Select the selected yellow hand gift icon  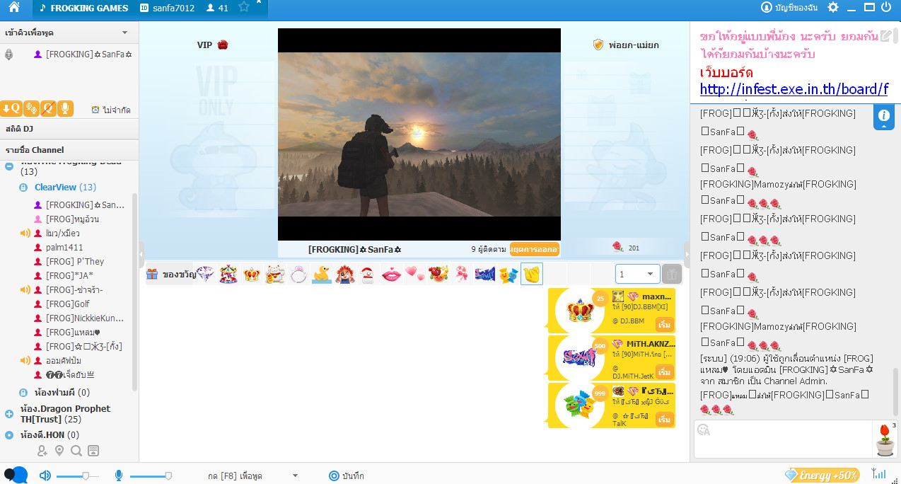click(532, 274)
